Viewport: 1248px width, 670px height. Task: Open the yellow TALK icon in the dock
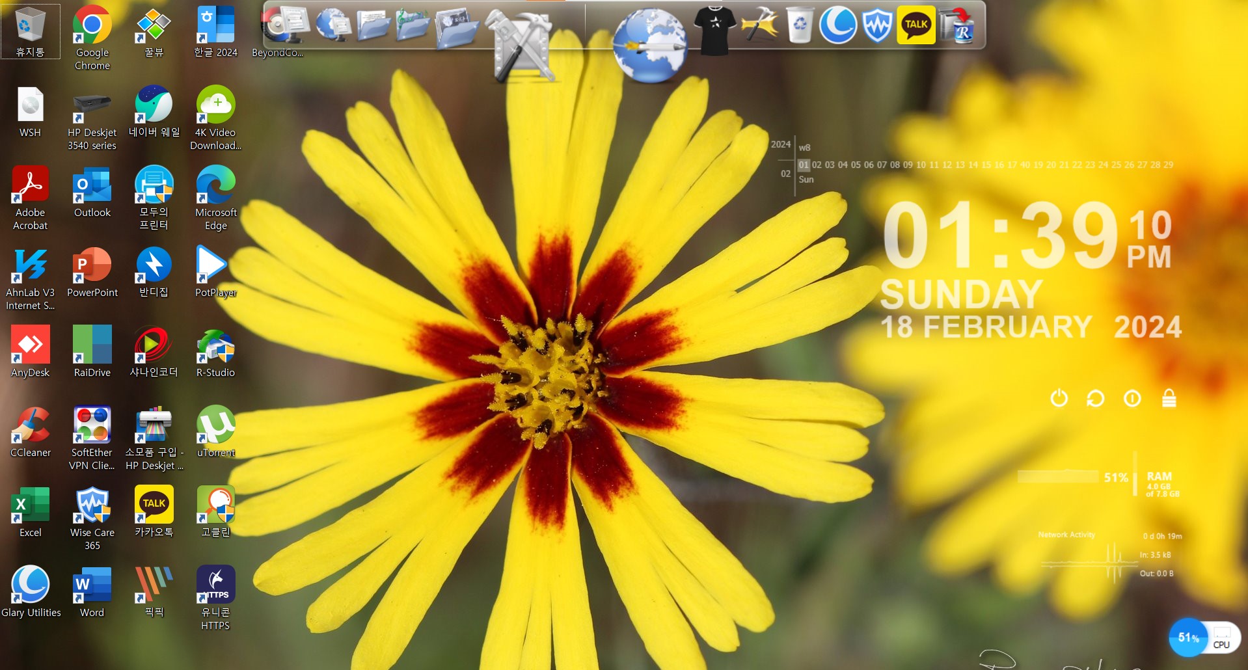pos(916,25)
